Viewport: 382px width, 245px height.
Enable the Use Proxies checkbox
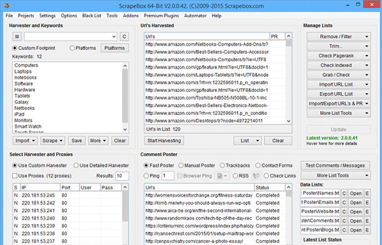[x=15, y=176]
